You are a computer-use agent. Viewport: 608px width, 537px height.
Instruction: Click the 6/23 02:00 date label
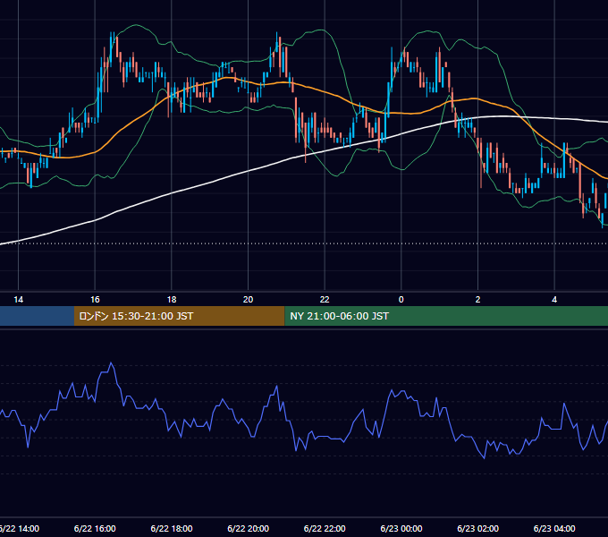click(x=477, y=528)
